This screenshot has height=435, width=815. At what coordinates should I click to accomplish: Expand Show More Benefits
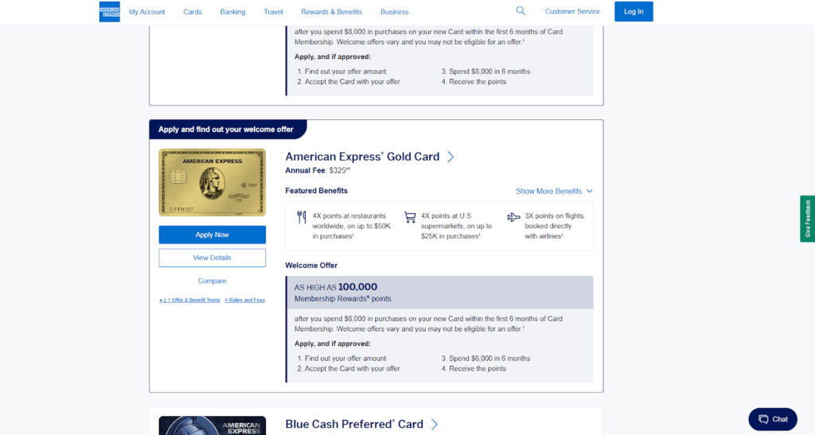click(x=554, y=191)
